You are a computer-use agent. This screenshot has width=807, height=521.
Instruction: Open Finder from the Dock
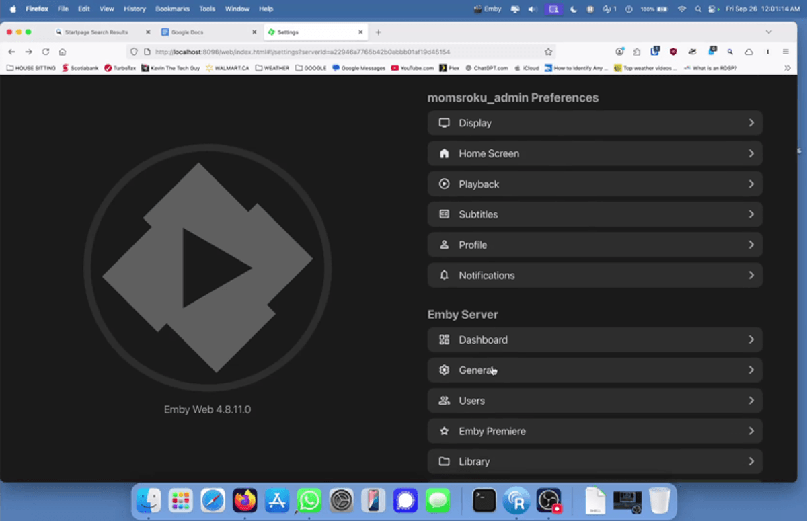[x=149, y=500]
